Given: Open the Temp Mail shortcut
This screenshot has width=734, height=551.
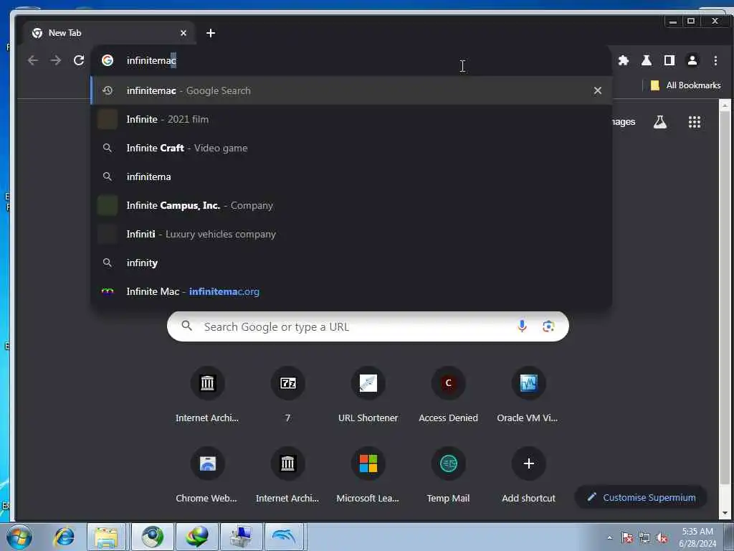Looking at the screenshot, I should [449, 476].
